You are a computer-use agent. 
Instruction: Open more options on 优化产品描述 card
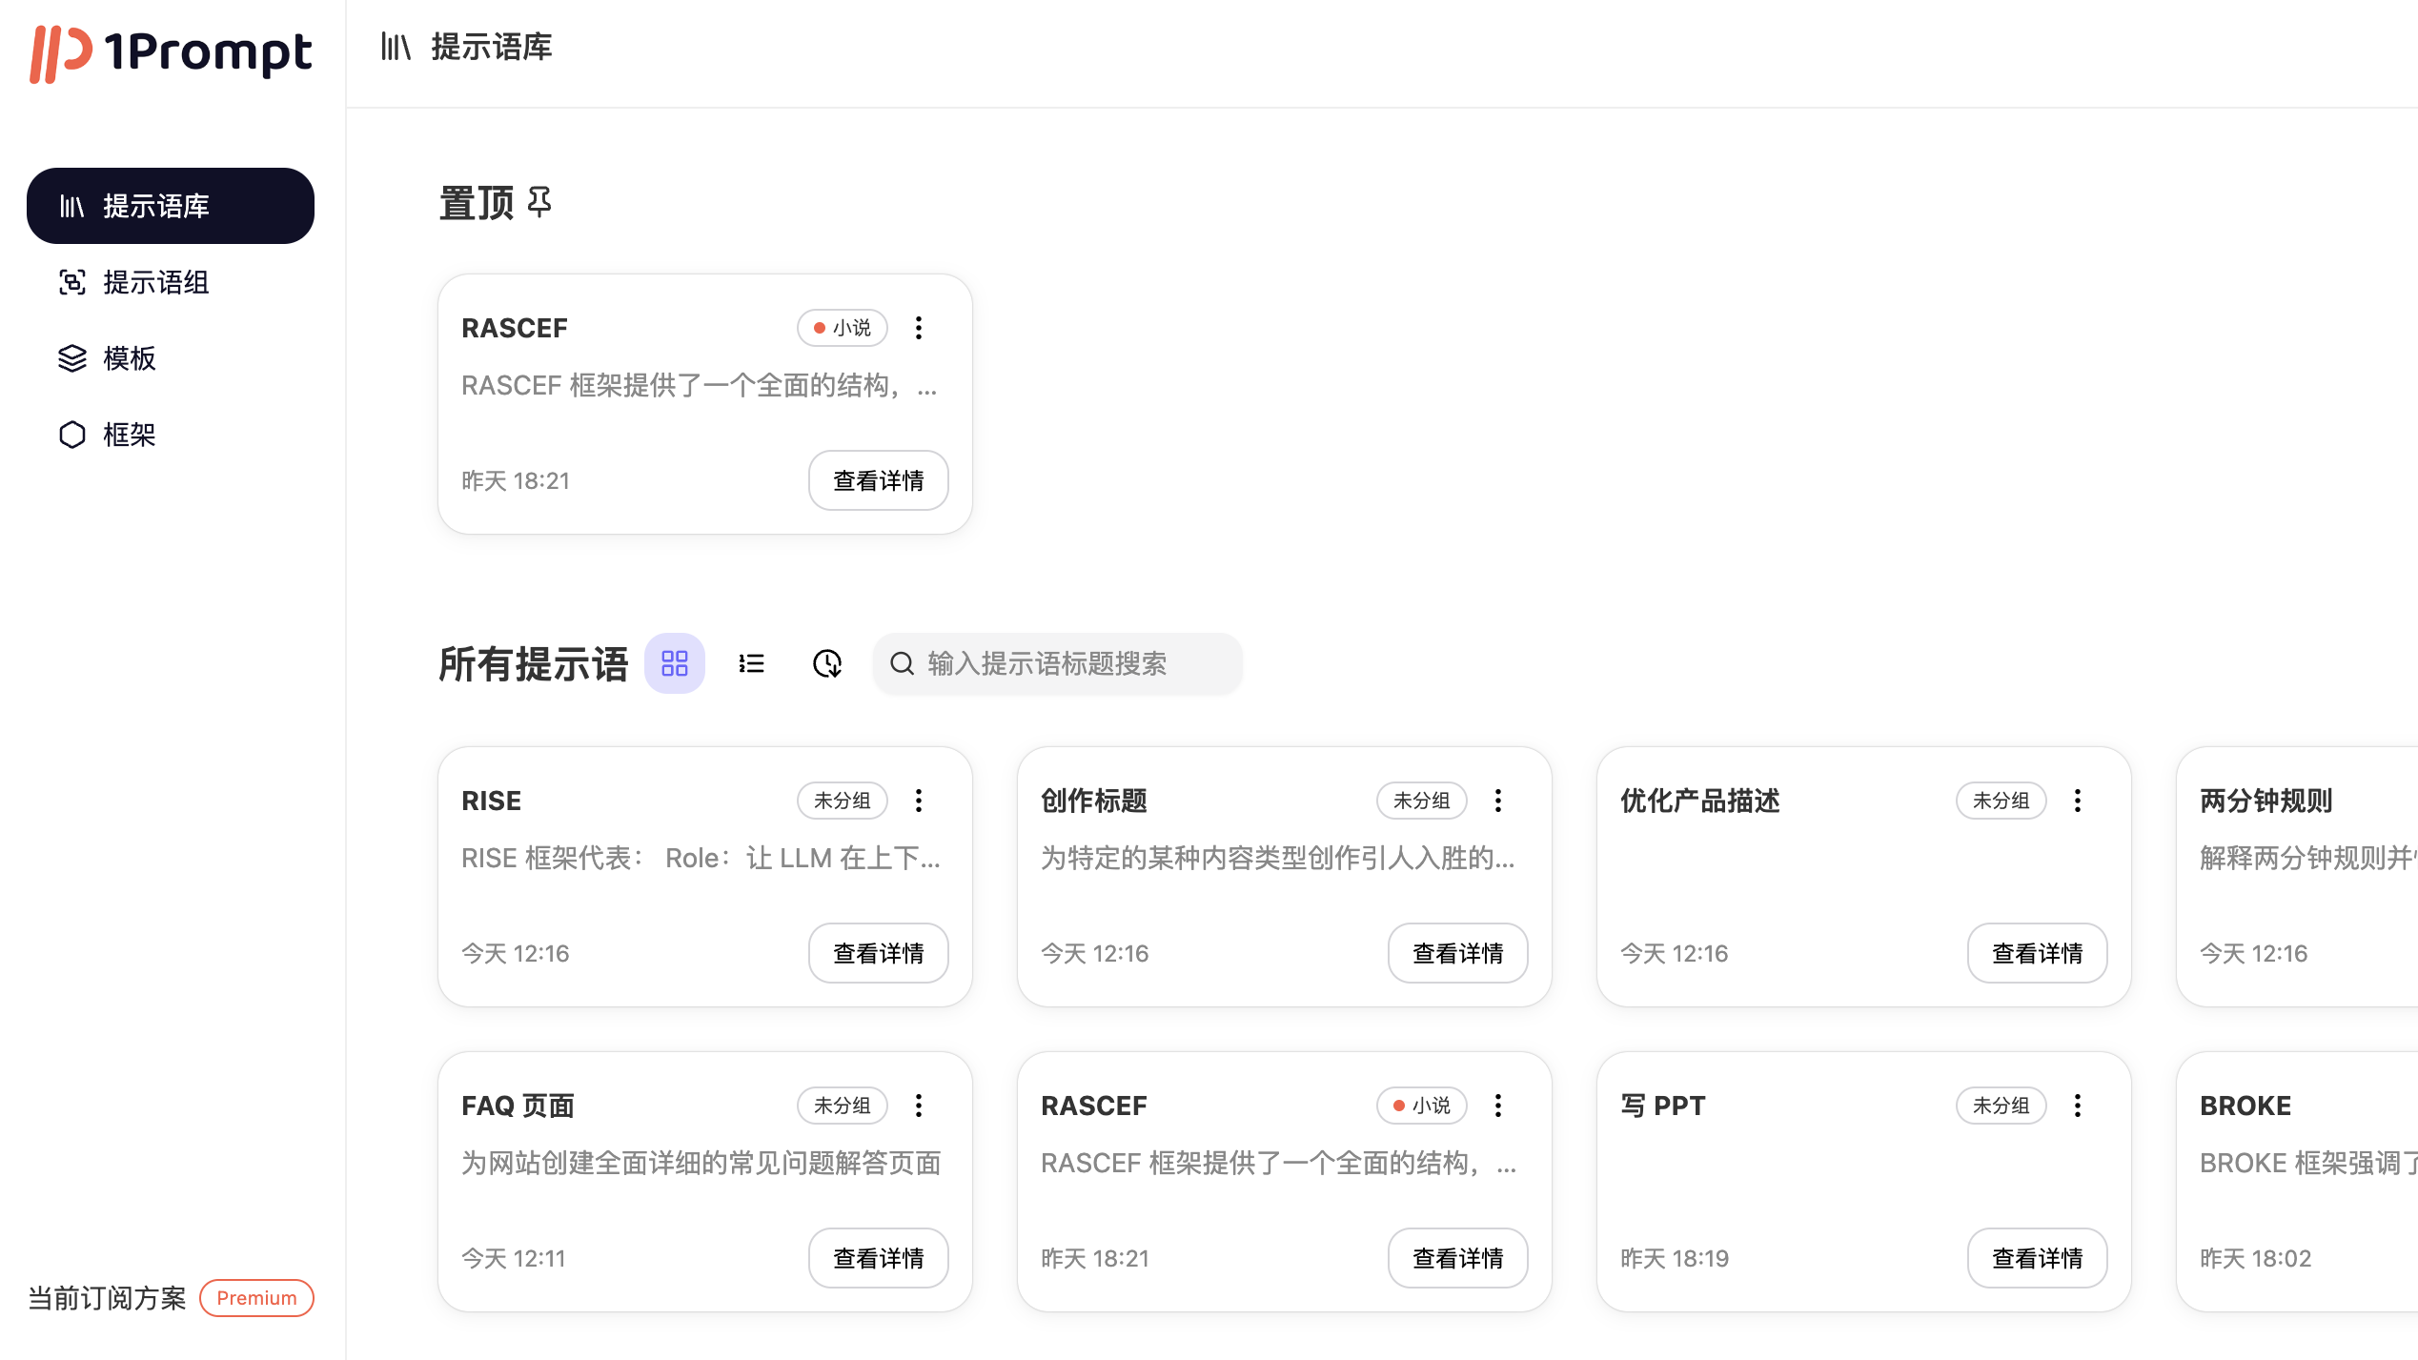[x=2078, y=801]
